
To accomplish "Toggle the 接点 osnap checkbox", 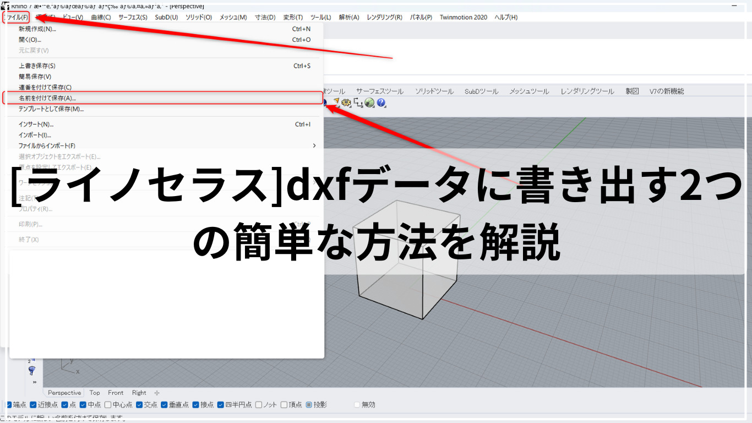I will pos(195,405).
